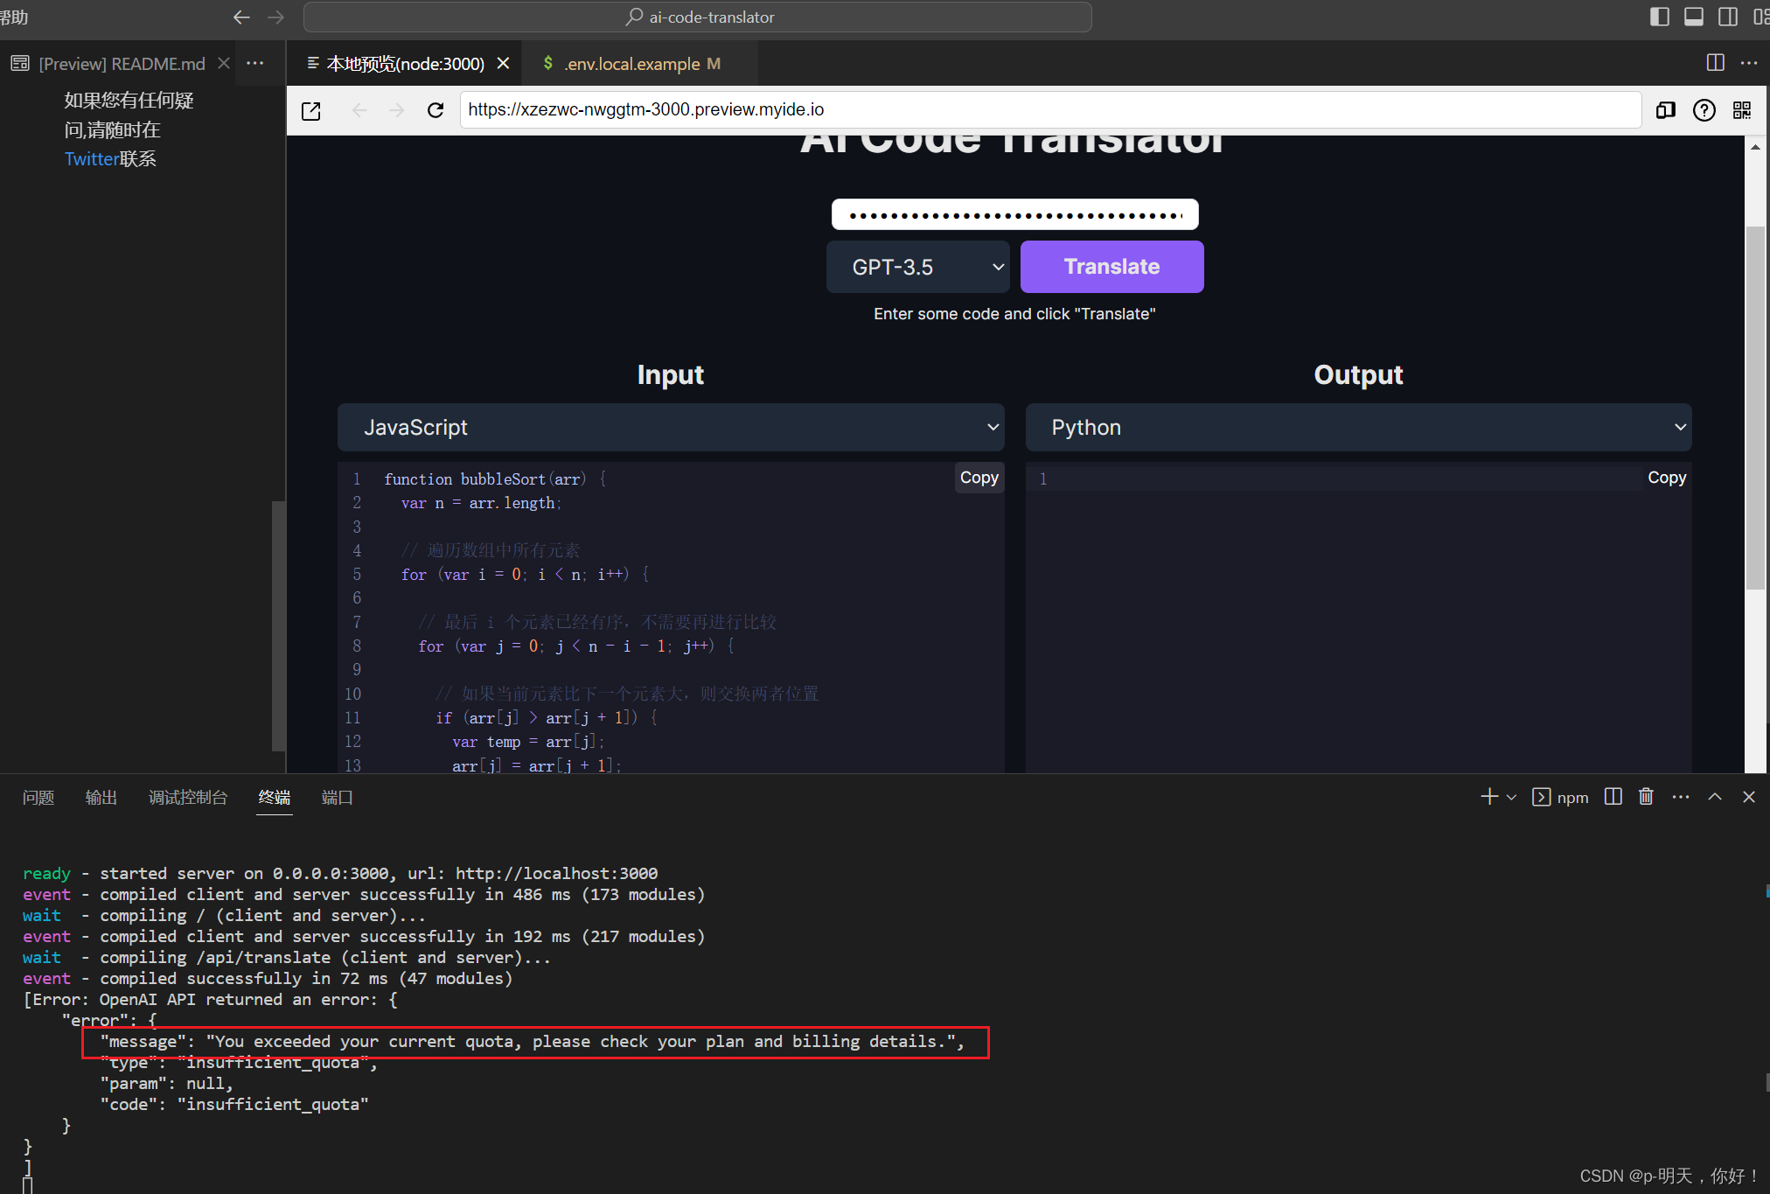This screenshot has width=1770, height=1194.
Task: Click the new terminal split icon
Action: (x=1612, y=799)
